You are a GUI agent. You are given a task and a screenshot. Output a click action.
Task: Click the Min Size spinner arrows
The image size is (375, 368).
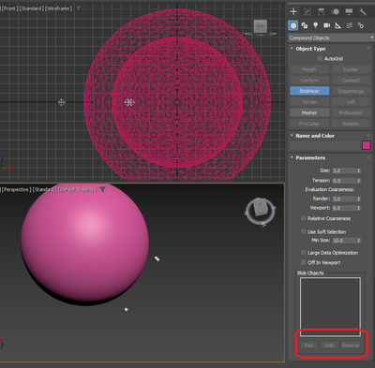coord(359,241)
